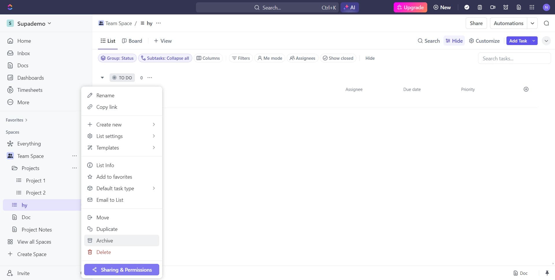Image resolution: width=555 pixels, height=280 pixels.
Task: Toggle Show closed tasks
Action: coord(338,58)
